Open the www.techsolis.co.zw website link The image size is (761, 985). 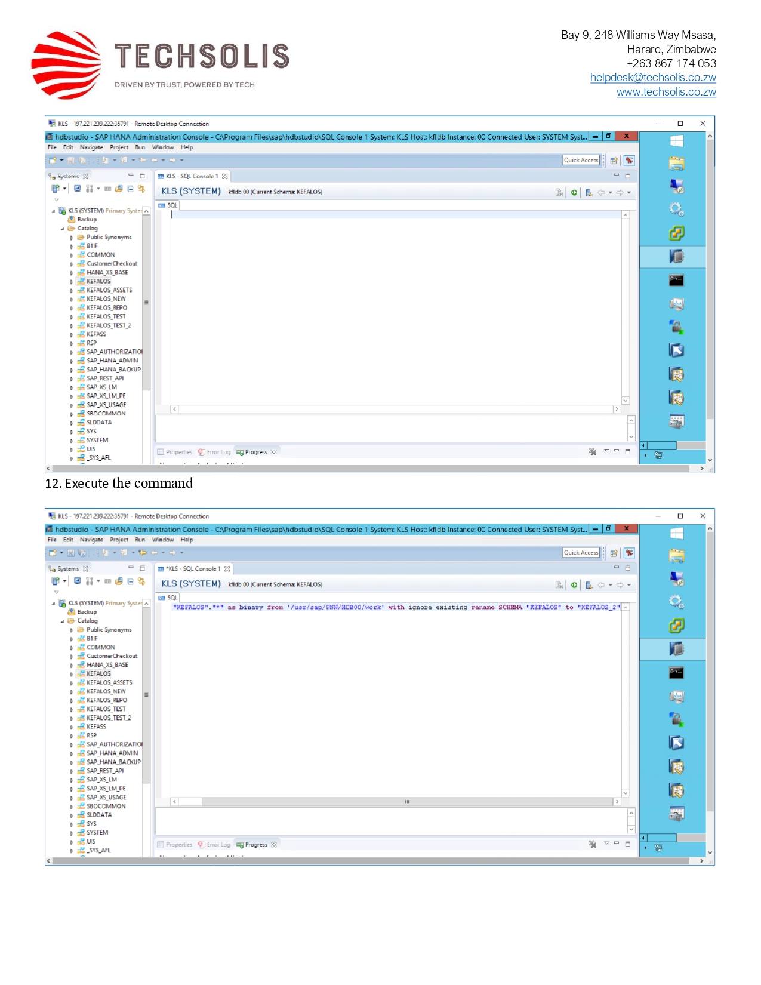coord(666,92)
